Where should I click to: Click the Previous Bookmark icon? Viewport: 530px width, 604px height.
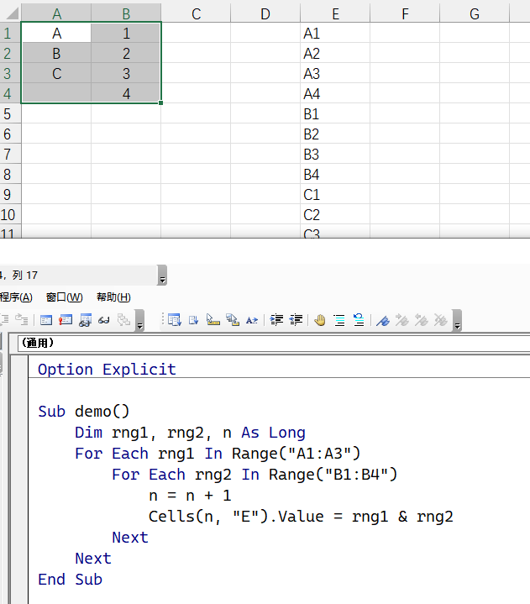(x=422, y=320)
